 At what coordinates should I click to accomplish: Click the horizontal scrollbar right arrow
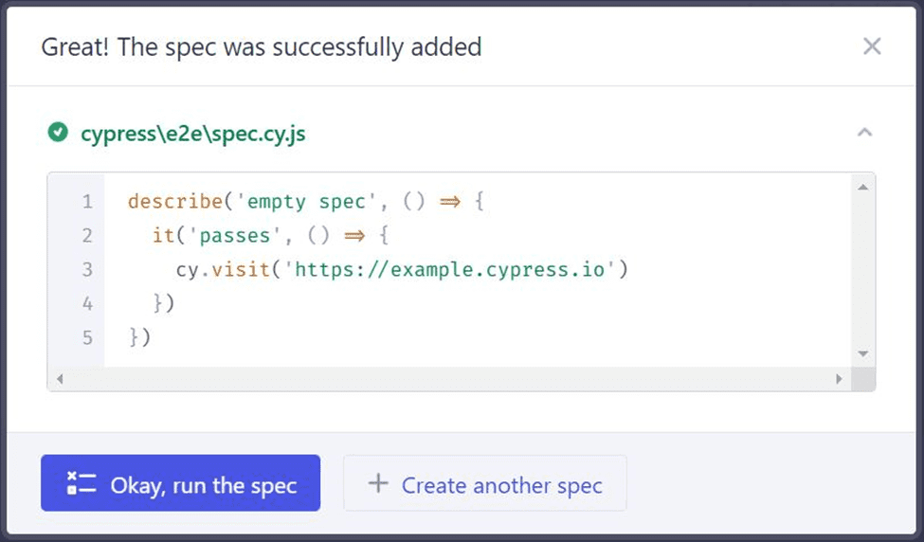[x=839, y=379]
